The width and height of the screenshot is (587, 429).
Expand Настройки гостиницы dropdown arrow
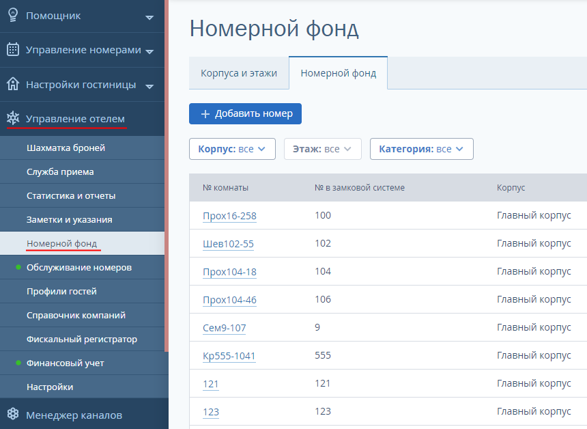(x=149, y=87)
